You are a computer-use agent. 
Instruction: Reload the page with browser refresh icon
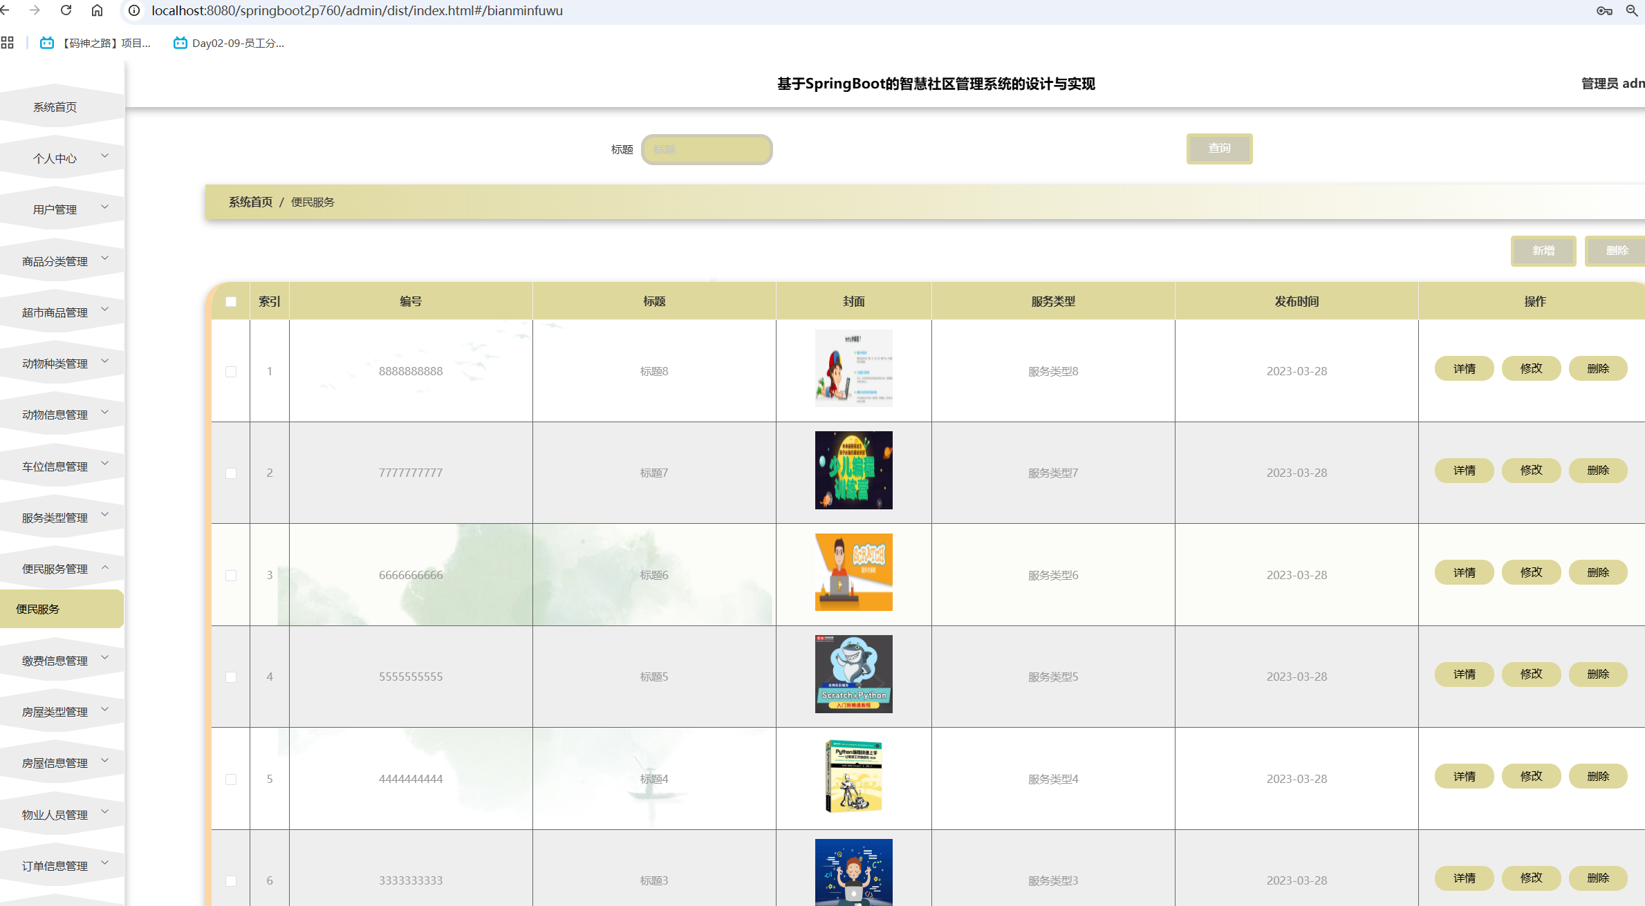point(66,10)
